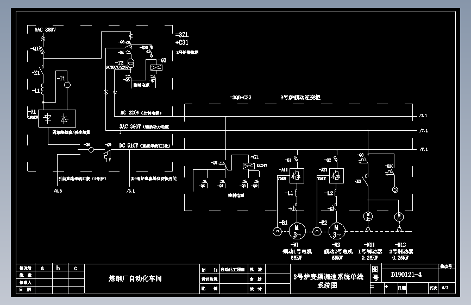Select the '倾动2号电机' motor caption
This screenshot has width=471, height=305.
(x=338, y=251)
